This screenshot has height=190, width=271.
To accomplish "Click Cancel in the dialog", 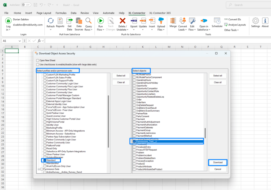I will [217, 169].
